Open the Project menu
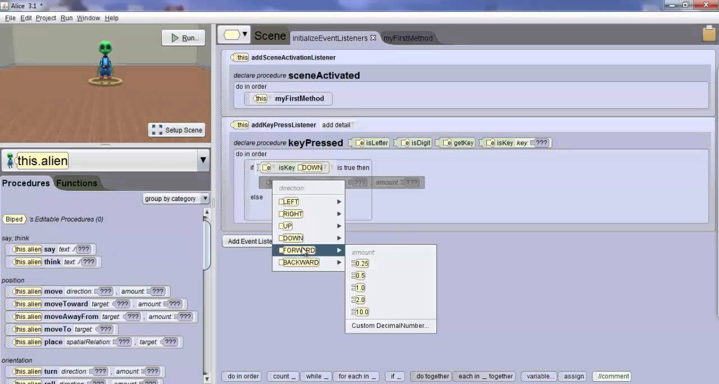Viewport: 719px width, 384px height. tap(46, 18)
